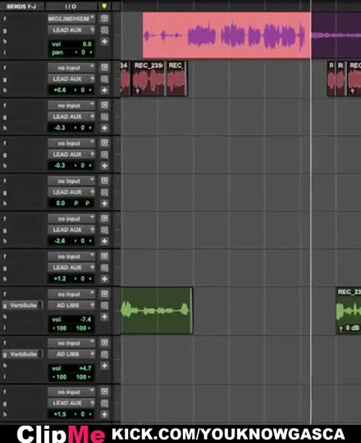
Task: Open the LEAD AUX output selector on the +1.2 track
Action: [71, 267]
